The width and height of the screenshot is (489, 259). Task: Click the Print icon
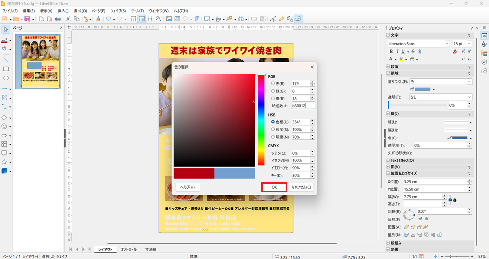click(58, 19)
